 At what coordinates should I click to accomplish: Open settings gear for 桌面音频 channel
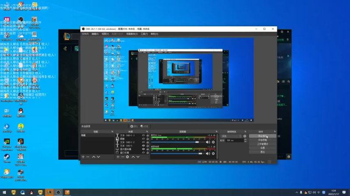tap(213, 154)
